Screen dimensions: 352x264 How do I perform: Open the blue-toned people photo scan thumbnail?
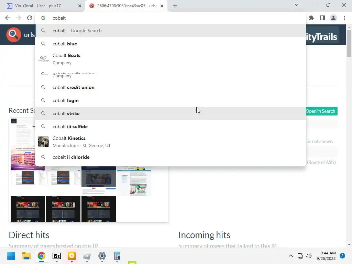pyautogui.click(x=99, y=179)
